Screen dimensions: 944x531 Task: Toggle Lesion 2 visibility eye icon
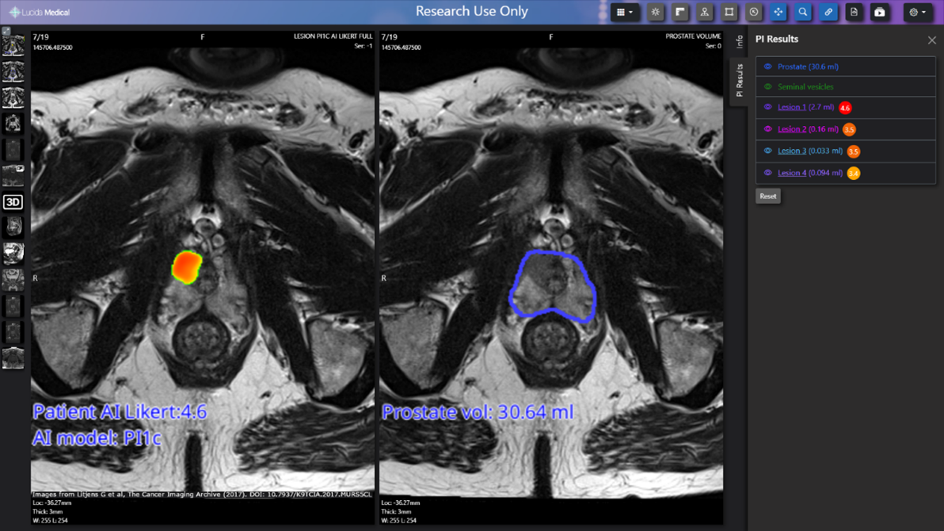coord(767,129)
